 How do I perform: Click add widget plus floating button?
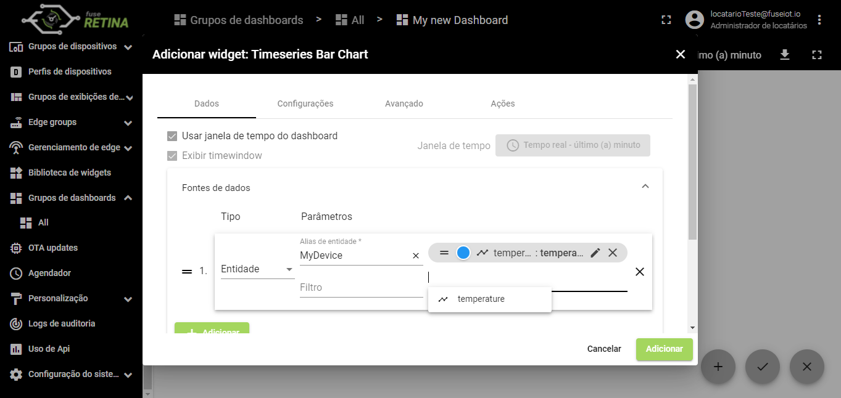[x=718, y=367]
